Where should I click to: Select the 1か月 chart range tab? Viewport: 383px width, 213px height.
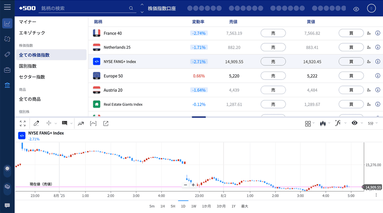(206, 206)
